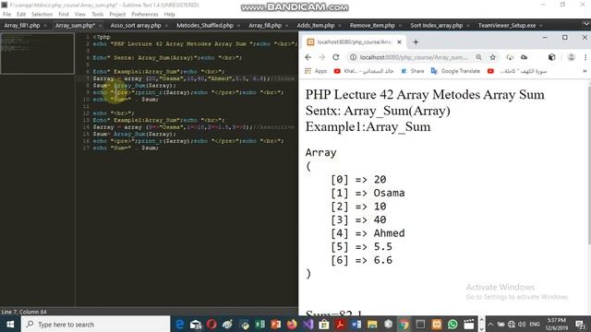Open XAMPP control panel taskbar icon
Screen dimensions: 591x332
pos(437,324)
